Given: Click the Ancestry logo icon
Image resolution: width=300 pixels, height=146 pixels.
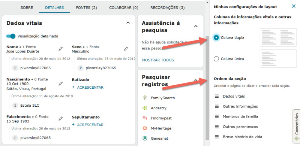Looking at the screenshot, I should point(145,108).
